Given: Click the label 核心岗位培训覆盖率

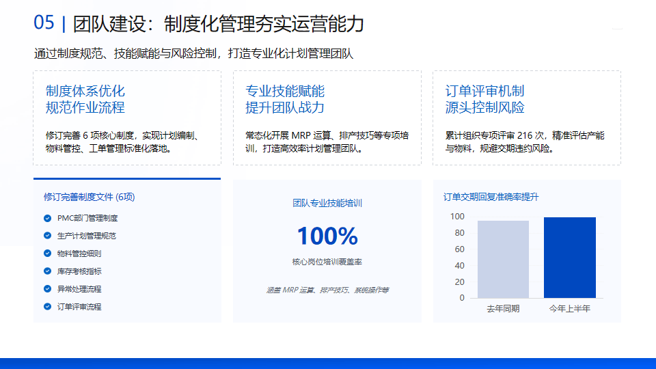Looking at the screenshot, I should [x=327, y=262].
